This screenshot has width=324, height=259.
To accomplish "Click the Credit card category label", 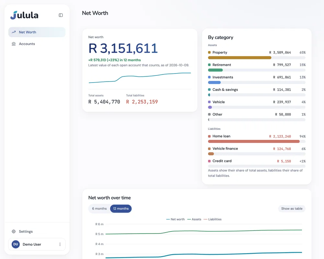I will tap(222, 161).
